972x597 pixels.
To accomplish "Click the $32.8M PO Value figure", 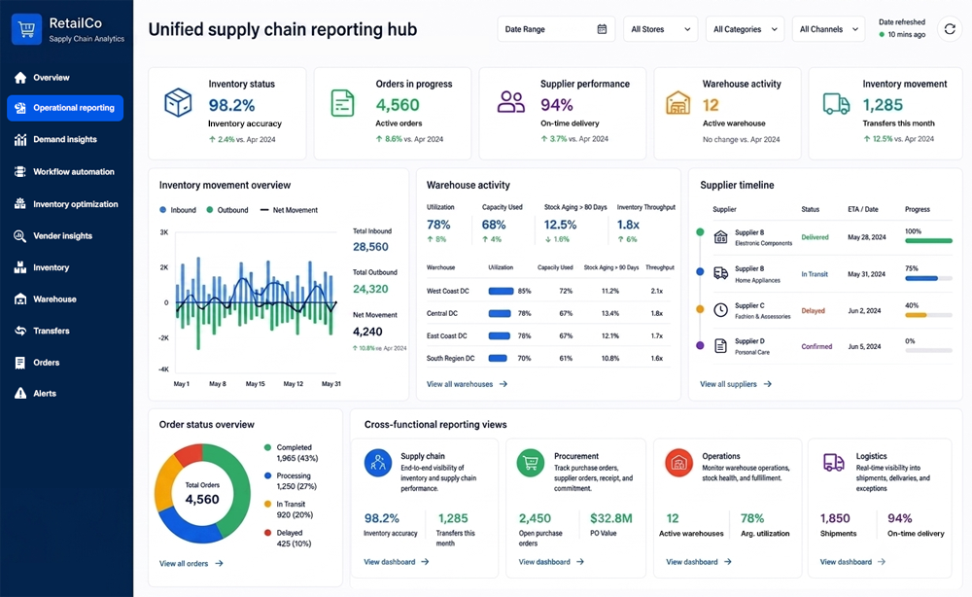I will pyautogui.click(x=610, y=518).
